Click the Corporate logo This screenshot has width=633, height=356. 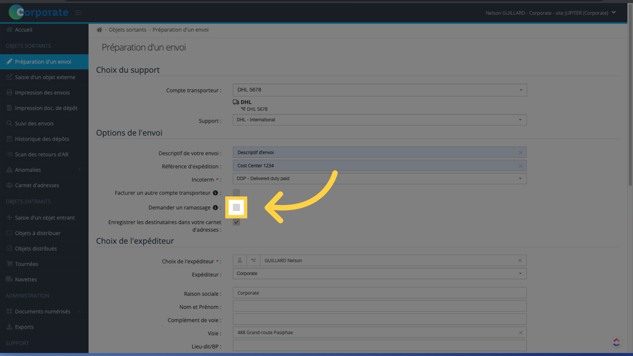point(39,12)
